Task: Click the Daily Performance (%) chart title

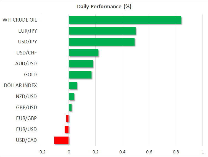Action: coord(104,7)
